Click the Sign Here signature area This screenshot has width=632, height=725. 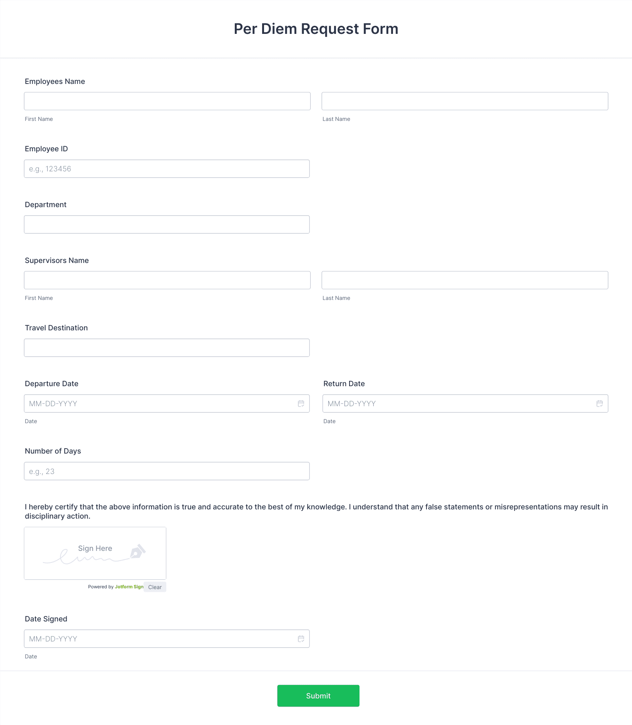[x=95, y=553]
